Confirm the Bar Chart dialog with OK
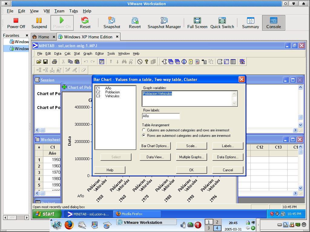The image size is (310, 232). pyautogui.click(x=192, y=170)
